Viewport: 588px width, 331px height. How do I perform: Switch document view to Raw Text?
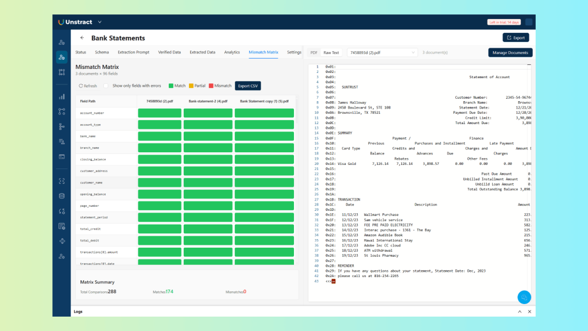tap(331, 52)
